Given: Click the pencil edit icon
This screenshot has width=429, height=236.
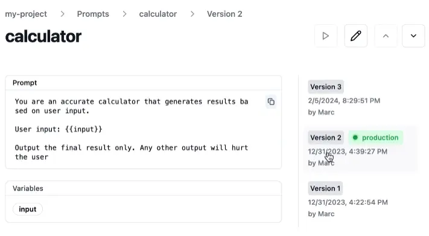Looking at the screenshot, I should click(x=355, y=36).
